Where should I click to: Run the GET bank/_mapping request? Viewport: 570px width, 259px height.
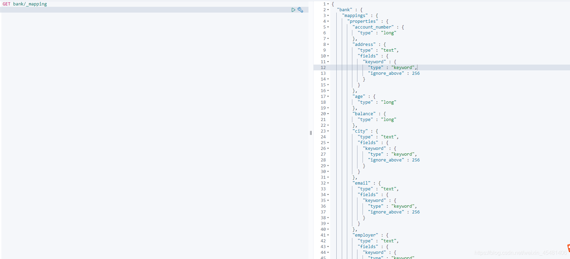tap(293, 10)
